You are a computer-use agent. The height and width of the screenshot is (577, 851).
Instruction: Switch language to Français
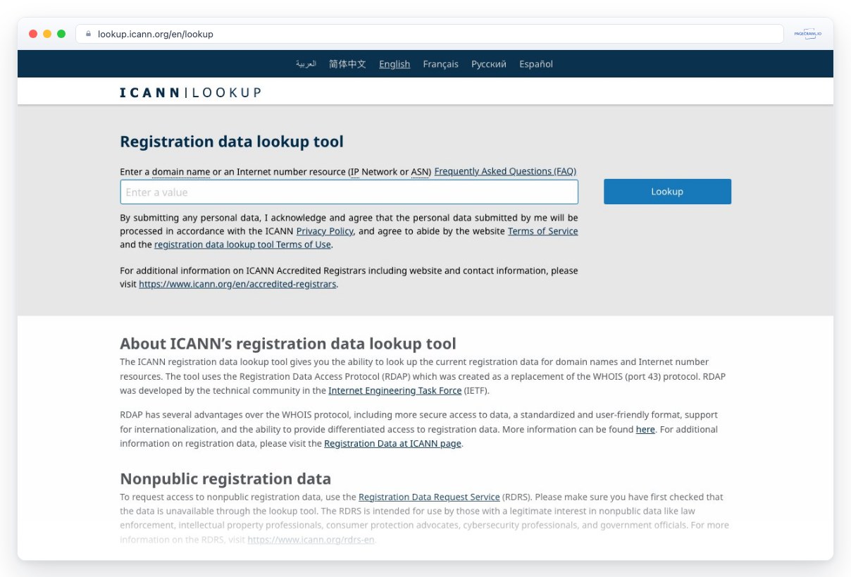pyautogui.click(x=440, y=64)
